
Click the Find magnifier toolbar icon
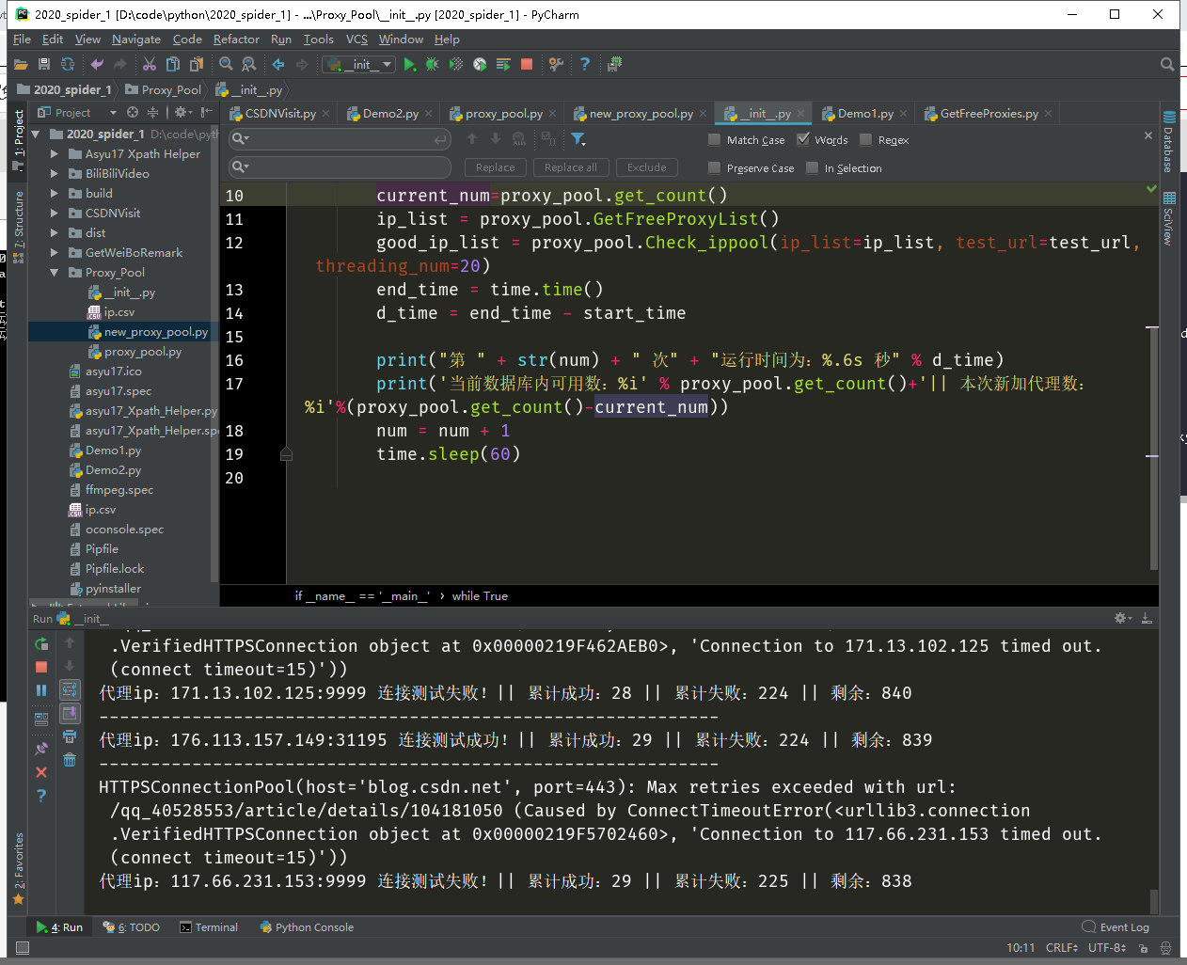pos(226,65)
